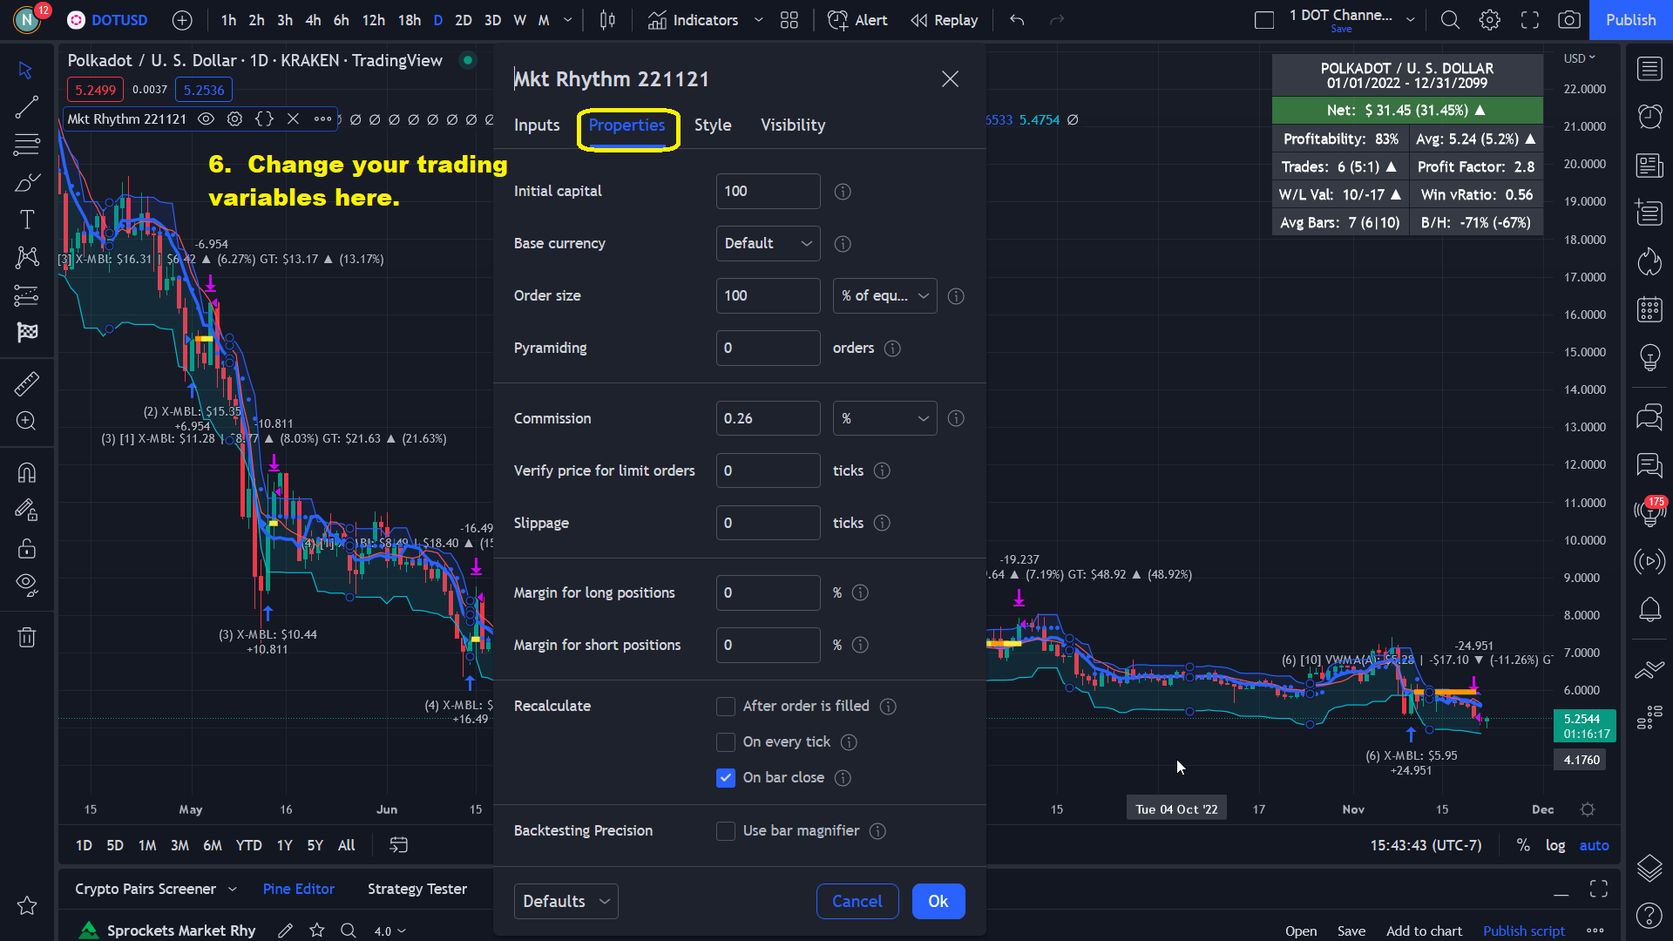
Task: Open the Defaults dropdown menu
Action: pyautogui.click(x=566, y=902)
